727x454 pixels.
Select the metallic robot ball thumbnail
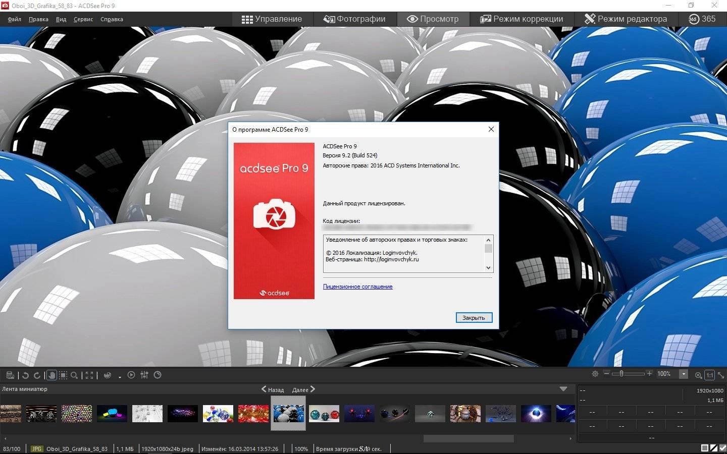(465, 414)
